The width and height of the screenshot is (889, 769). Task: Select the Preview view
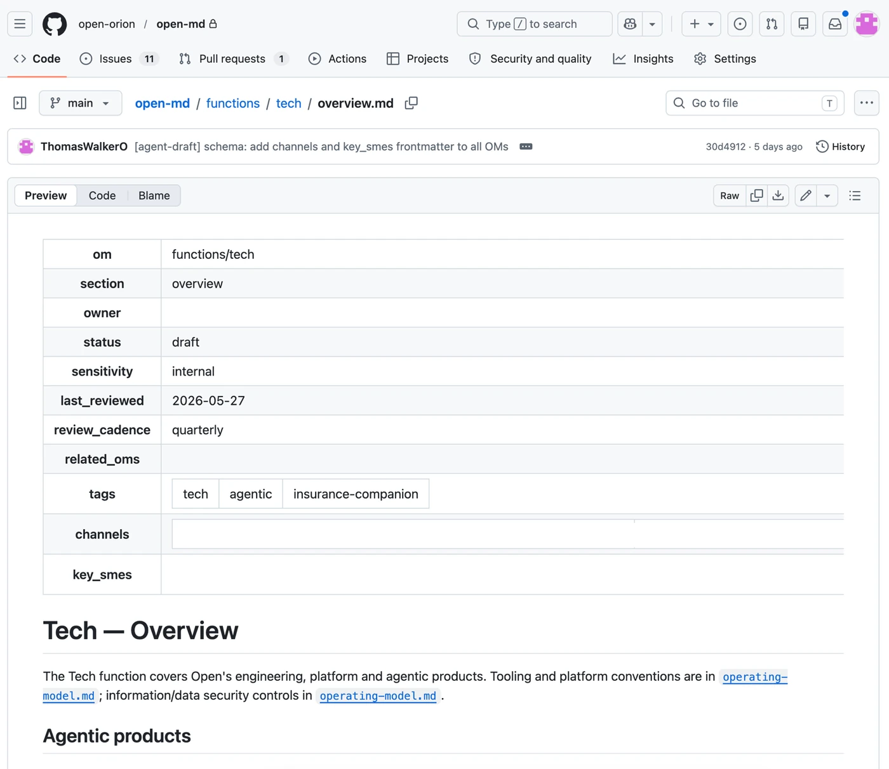pyautogui.click(x=46, y=195)
